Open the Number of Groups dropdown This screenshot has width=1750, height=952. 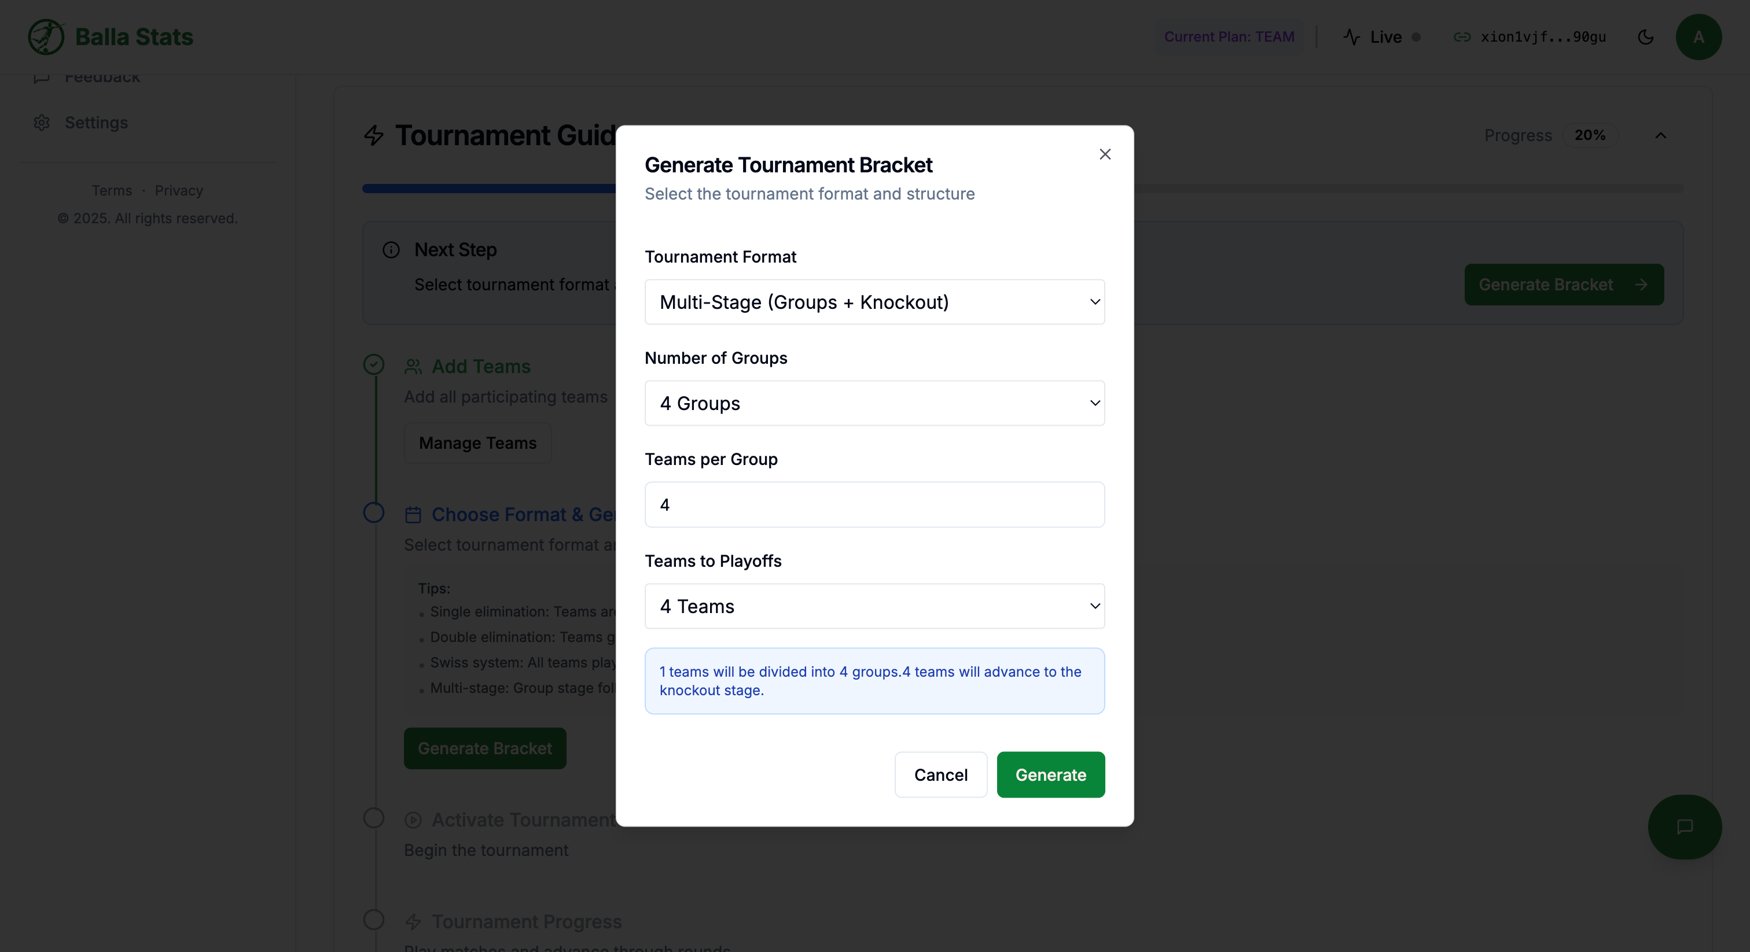coord(875,403)
